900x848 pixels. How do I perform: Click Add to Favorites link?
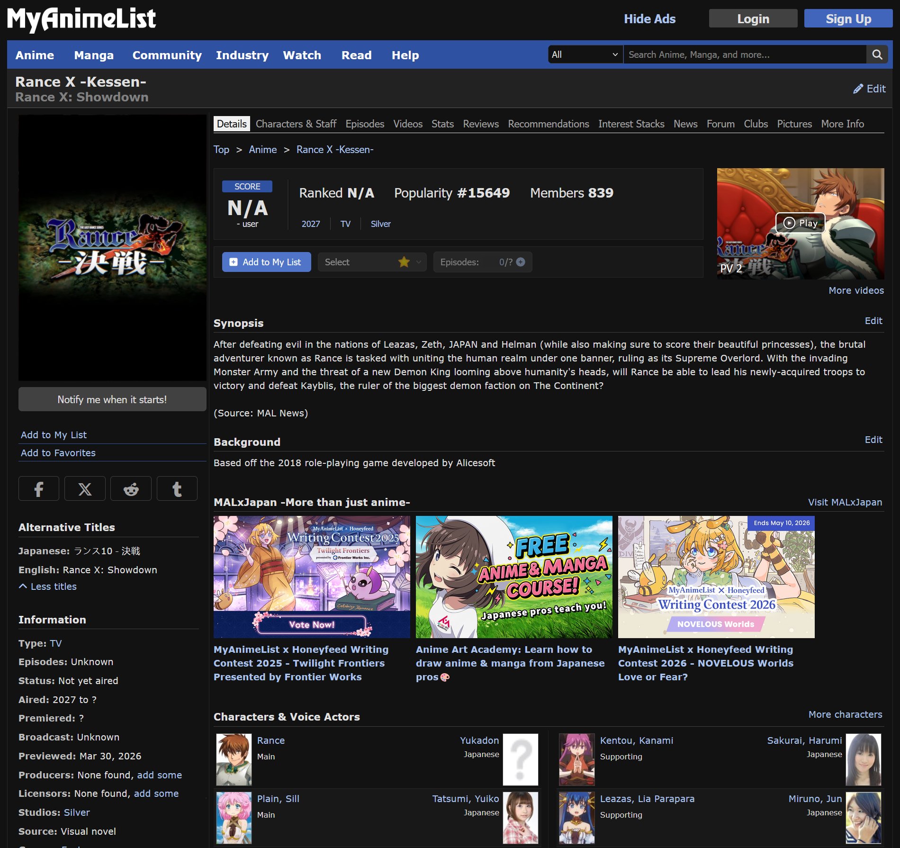pyautogui.click(x=58, y=453)
